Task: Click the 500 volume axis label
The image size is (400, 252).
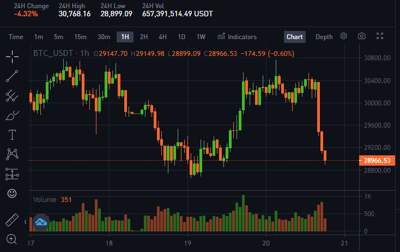Action: 369,213
